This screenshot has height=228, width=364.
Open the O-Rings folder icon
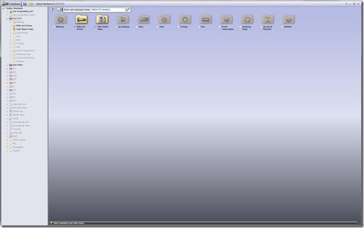(185, 19)
